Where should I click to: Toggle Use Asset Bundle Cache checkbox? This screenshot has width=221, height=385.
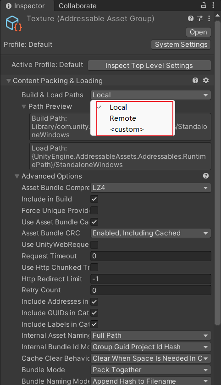tap(94, 222)
